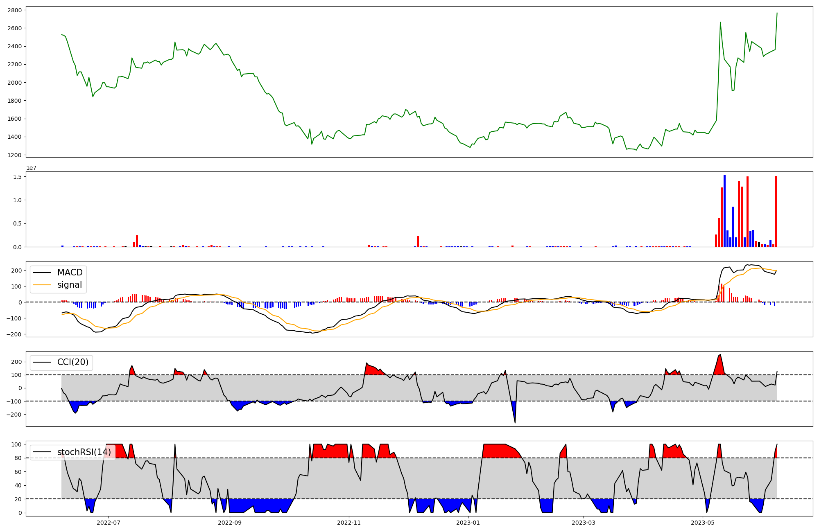Click the tall blue volume bar
Viewport: 819px width, 532px height.
(724, 211)
